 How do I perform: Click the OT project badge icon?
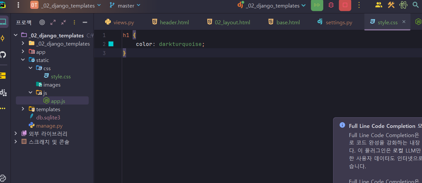pos(34,5)
